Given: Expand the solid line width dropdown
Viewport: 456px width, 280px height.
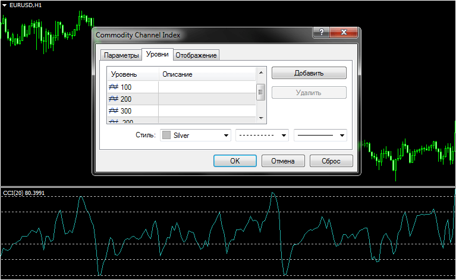Looking at the screenshot, I should 341,136.
